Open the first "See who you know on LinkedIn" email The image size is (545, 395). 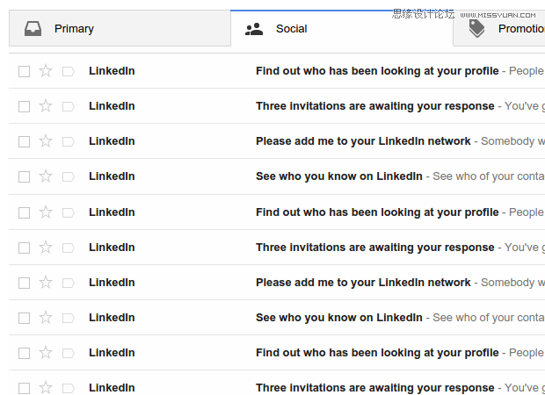(x=338, y=176)
